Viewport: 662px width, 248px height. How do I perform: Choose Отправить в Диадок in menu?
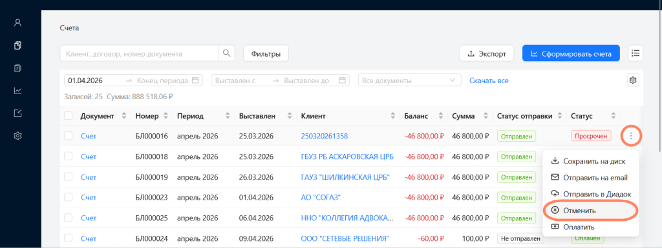[590, 194]
